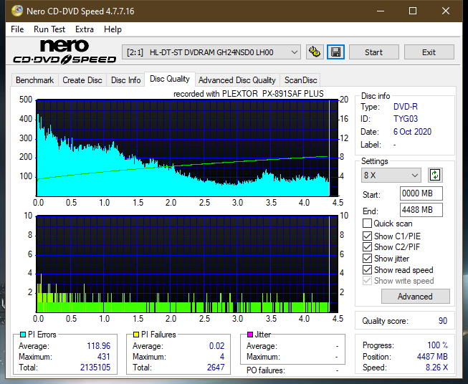The width and height of the screenshot is (468, 384).
Task: Switch to the Create Disc tab
Action: 82,80
